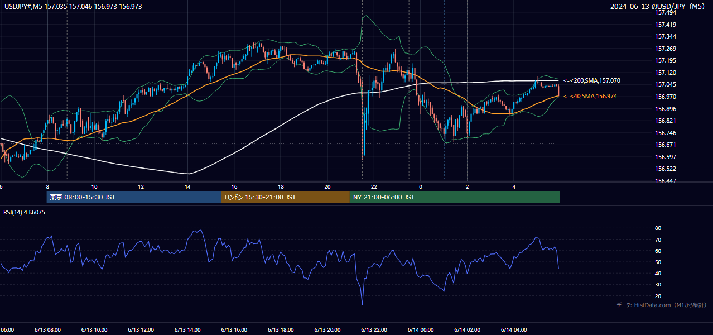Click the 6/13 20:00 bottom date label
The width and height of the screenshot is (713, 335).
click(x=327, y=330)
